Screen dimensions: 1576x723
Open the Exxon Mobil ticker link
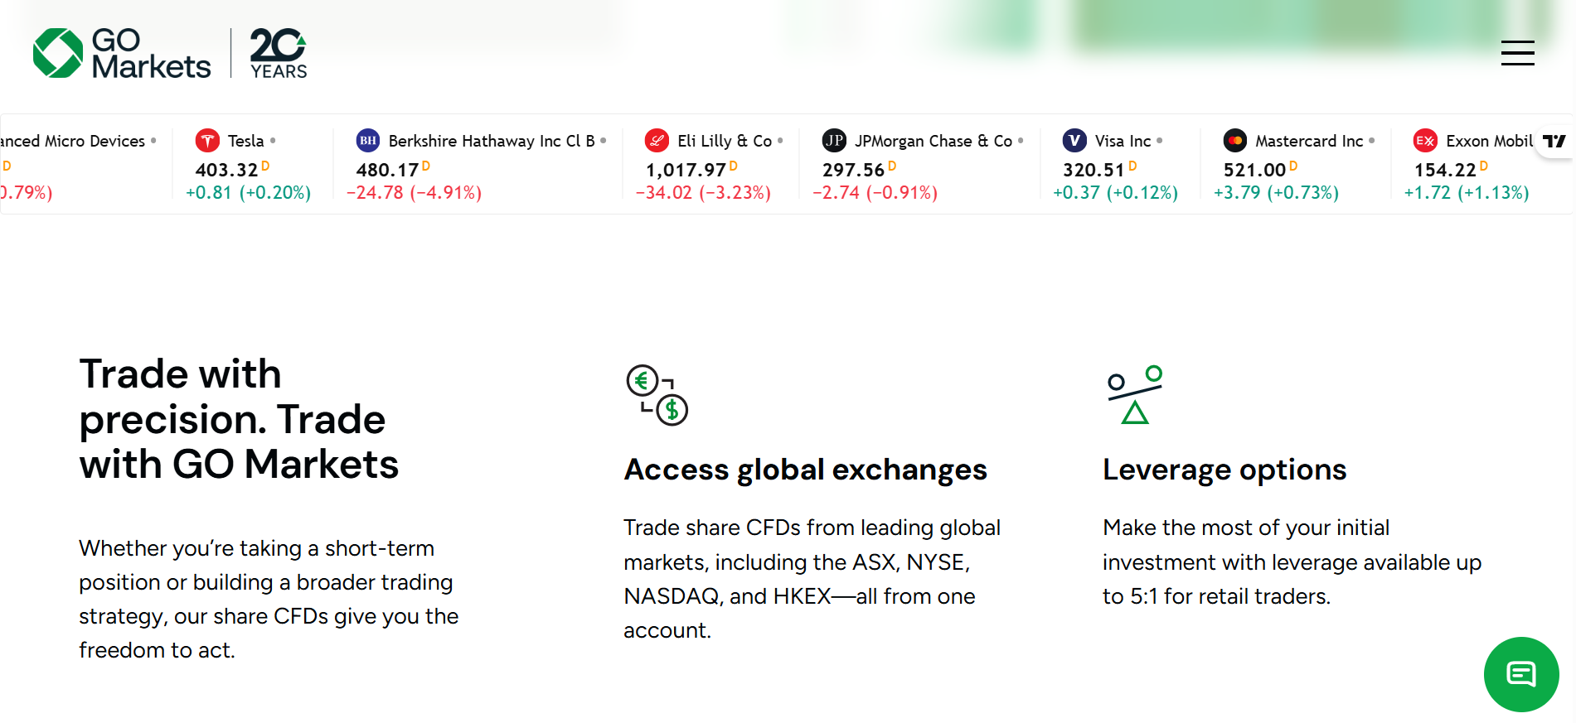pos(1489,141)
